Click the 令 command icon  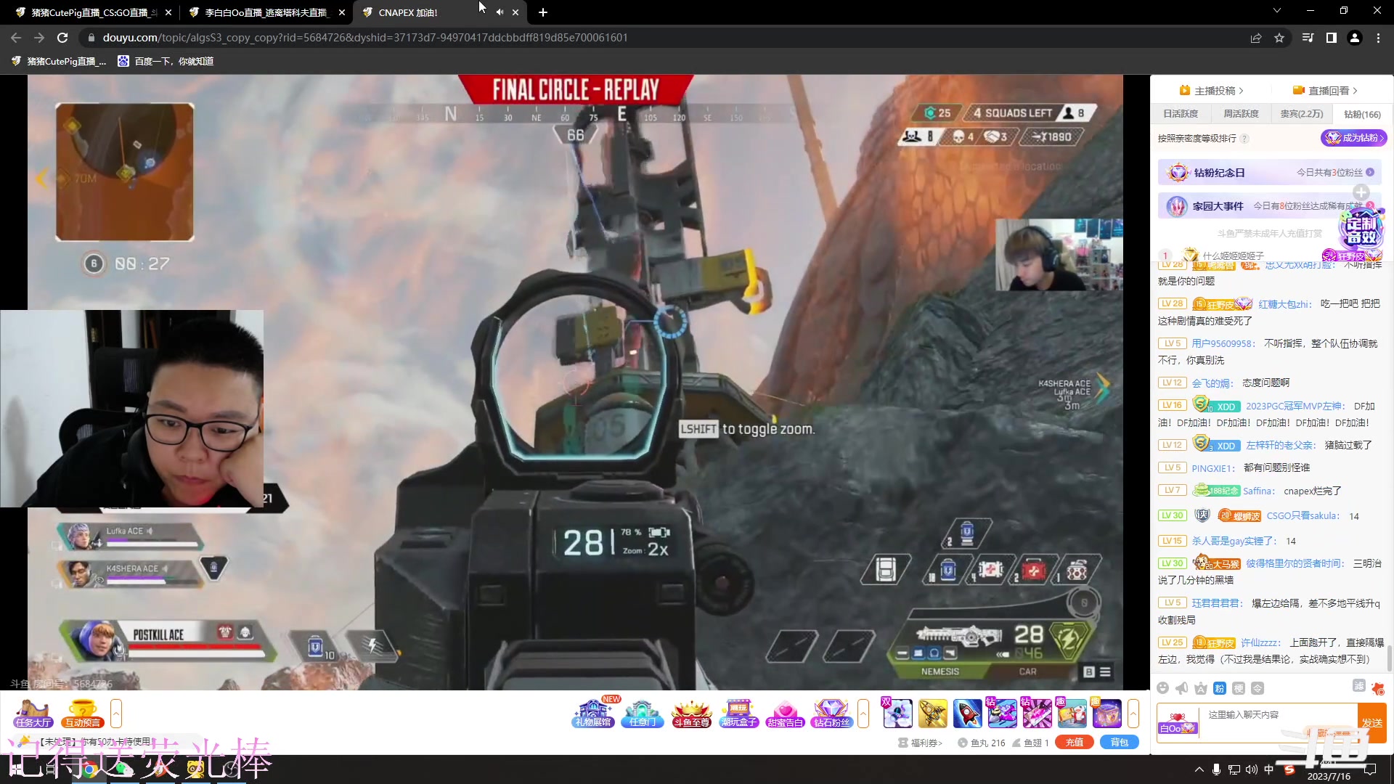click(1258, 688)
